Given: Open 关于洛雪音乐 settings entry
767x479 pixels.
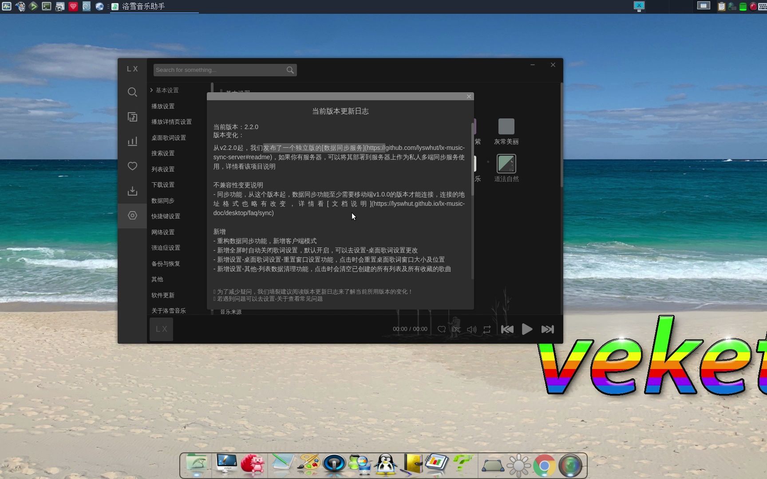Looking at the screenshot, I should pos(169,310).
